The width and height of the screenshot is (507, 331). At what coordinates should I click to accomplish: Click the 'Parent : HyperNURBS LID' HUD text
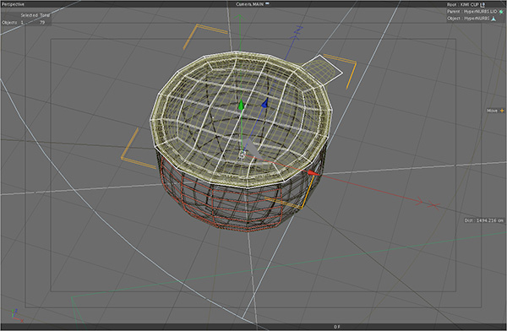pos(472,12)
